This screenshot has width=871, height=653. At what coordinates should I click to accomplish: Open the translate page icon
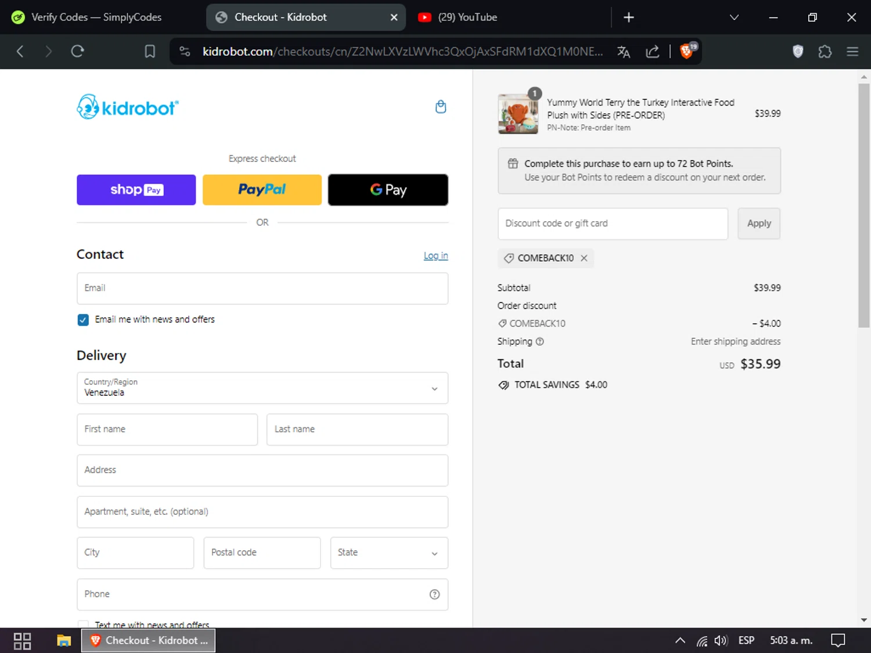[x=624, y=52]
